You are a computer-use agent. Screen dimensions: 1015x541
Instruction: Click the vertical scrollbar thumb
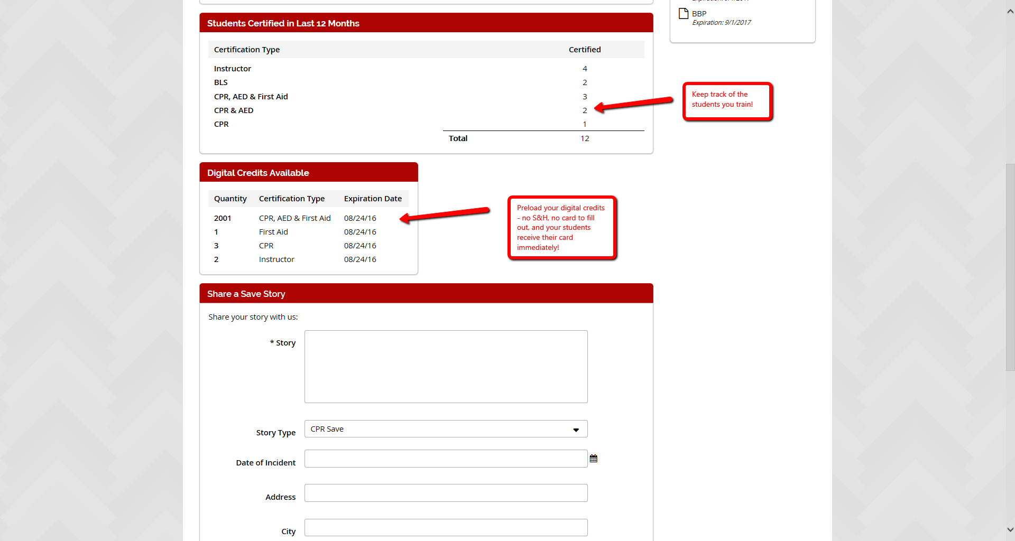coord(1010,267)
